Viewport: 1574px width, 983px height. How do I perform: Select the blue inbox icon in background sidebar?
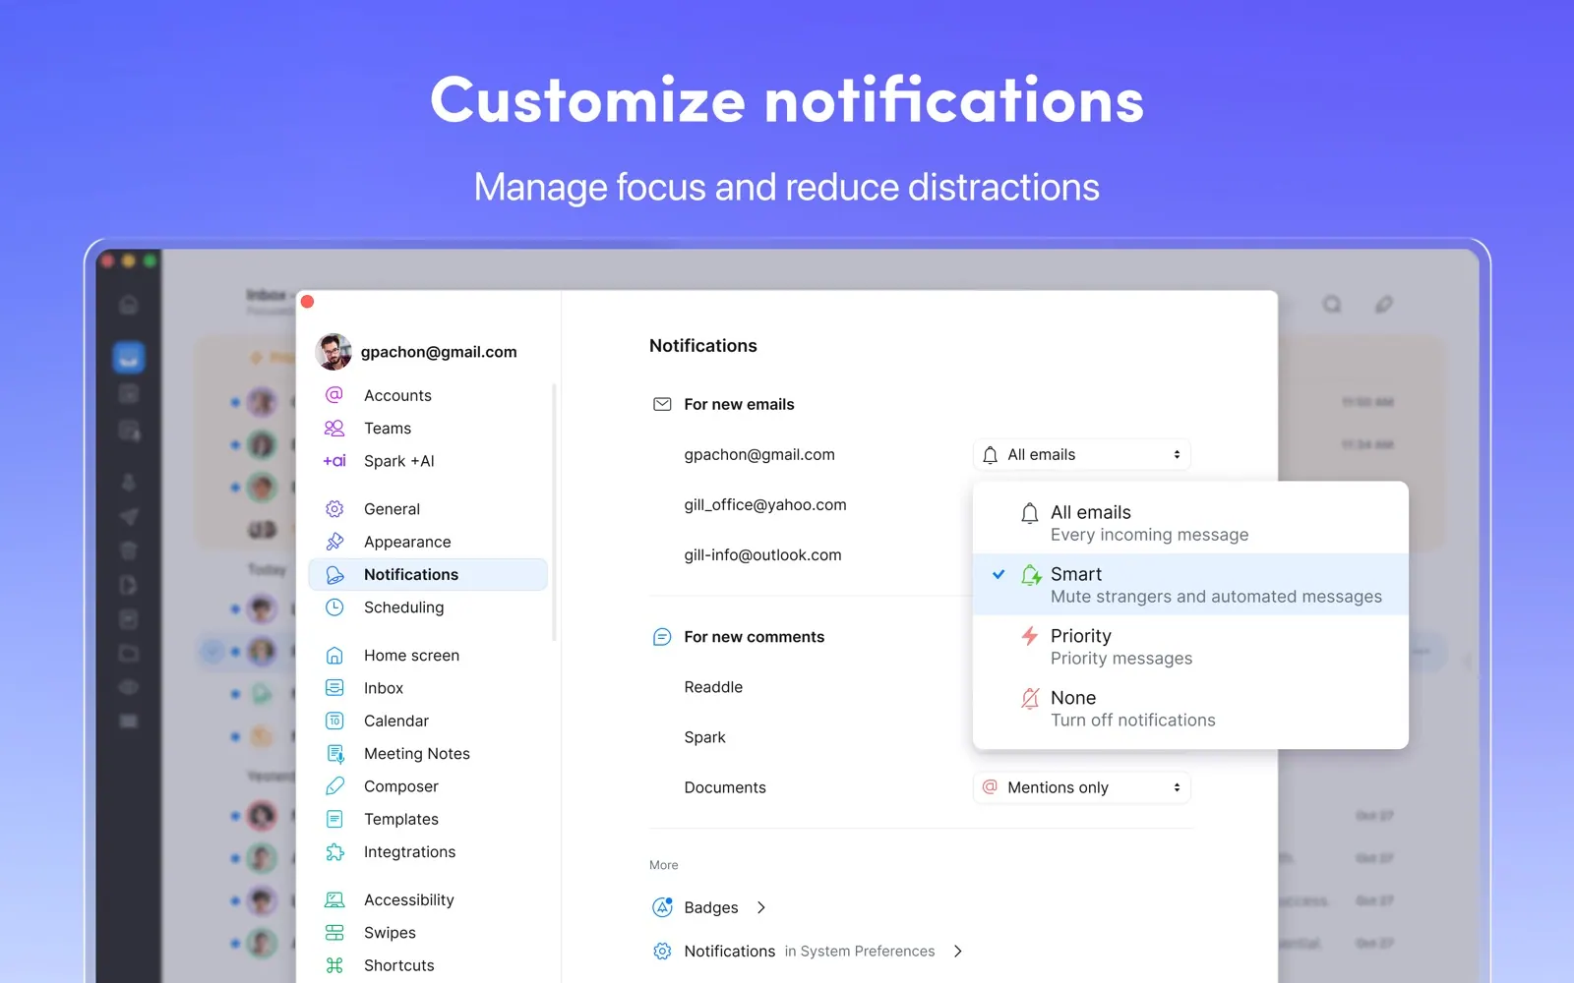point(129,358)
